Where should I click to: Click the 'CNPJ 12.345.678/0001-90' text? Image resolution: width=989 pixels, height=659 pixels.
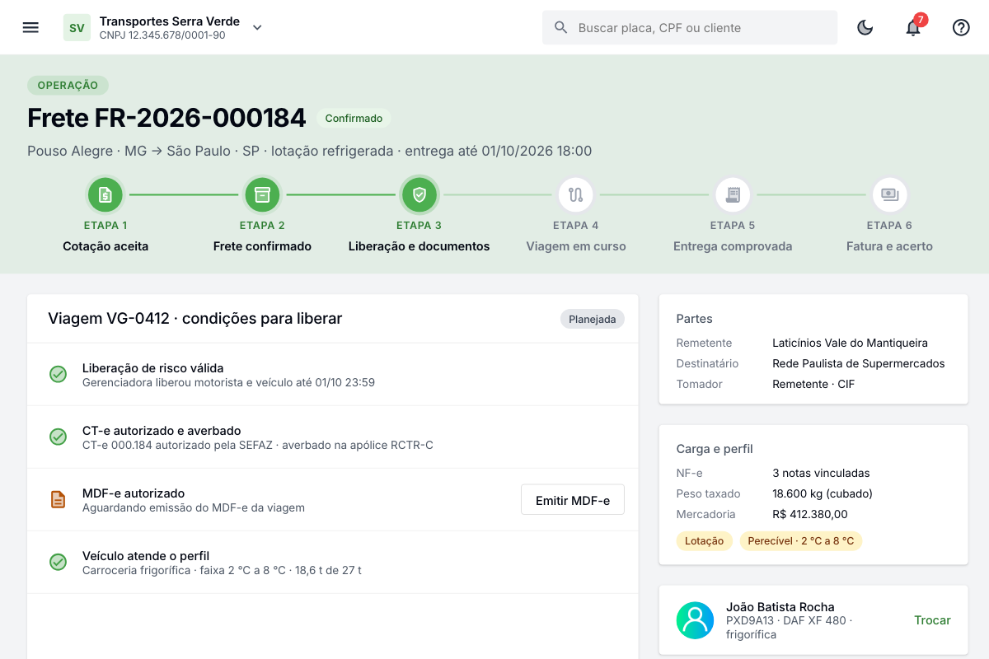coord(162,35)
